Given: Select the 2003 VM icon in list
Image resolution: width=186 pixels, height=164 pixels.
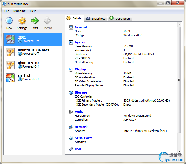Looking at the screenshot, I should [x=10, y=39].
